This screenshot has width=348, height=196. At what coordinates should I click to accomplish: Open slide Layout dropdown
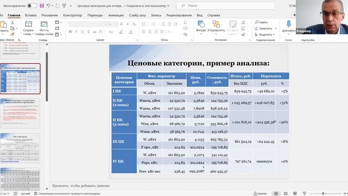[x=58, y=22]
